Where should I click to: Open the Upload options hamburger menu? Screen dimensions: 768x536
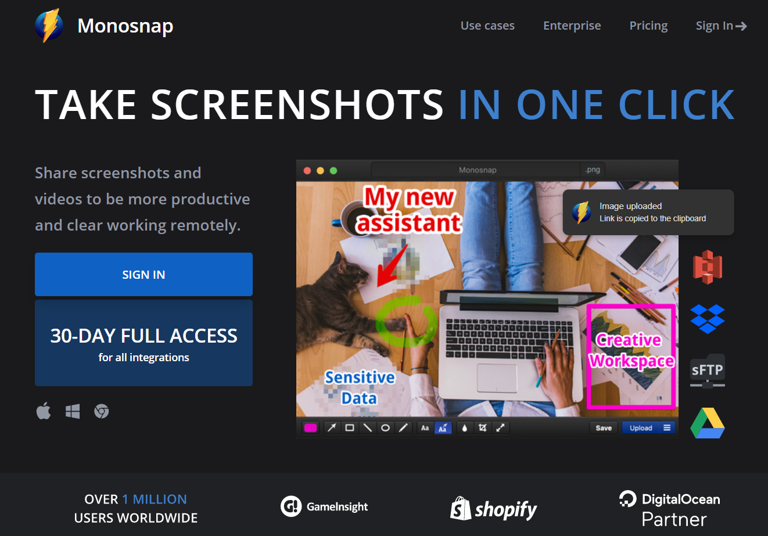pos(667,428)
